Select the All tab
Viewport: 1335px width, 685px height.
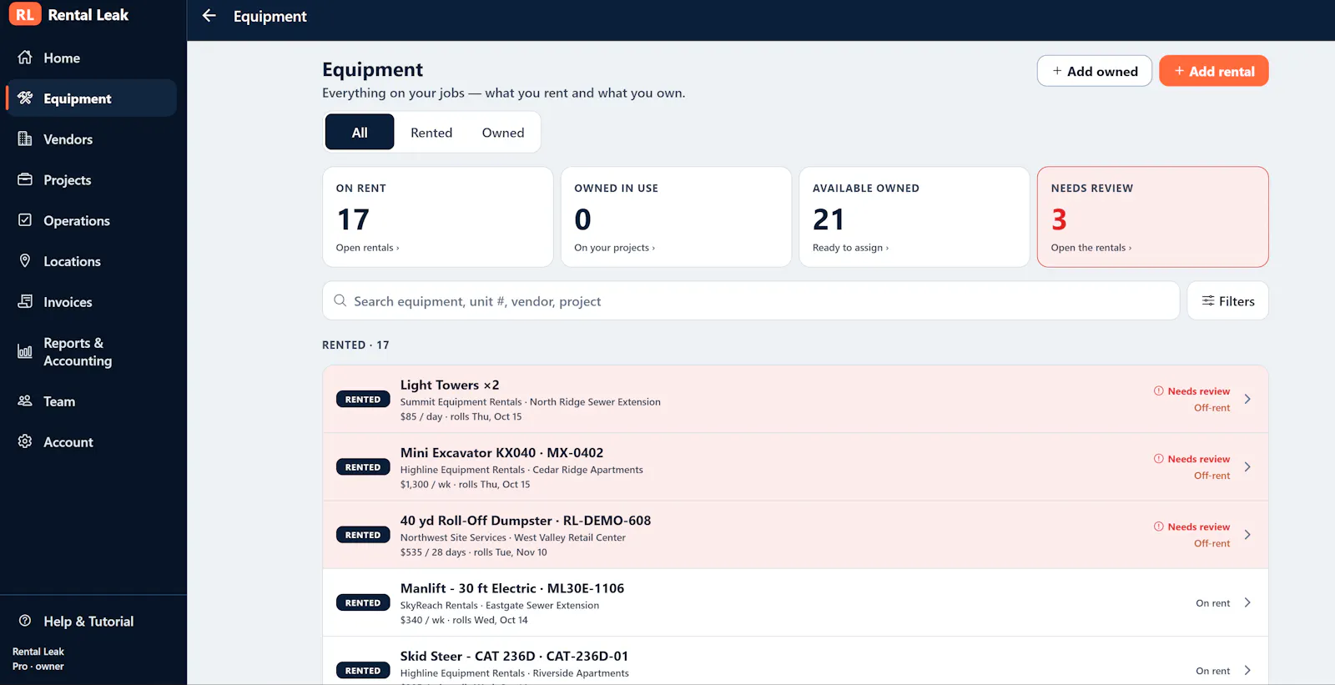tap(360, 133)
